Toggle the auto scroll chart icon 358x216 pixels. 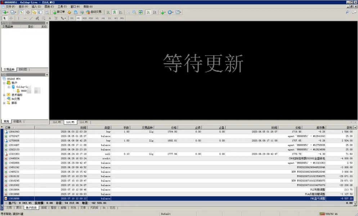tap(148, 12)
